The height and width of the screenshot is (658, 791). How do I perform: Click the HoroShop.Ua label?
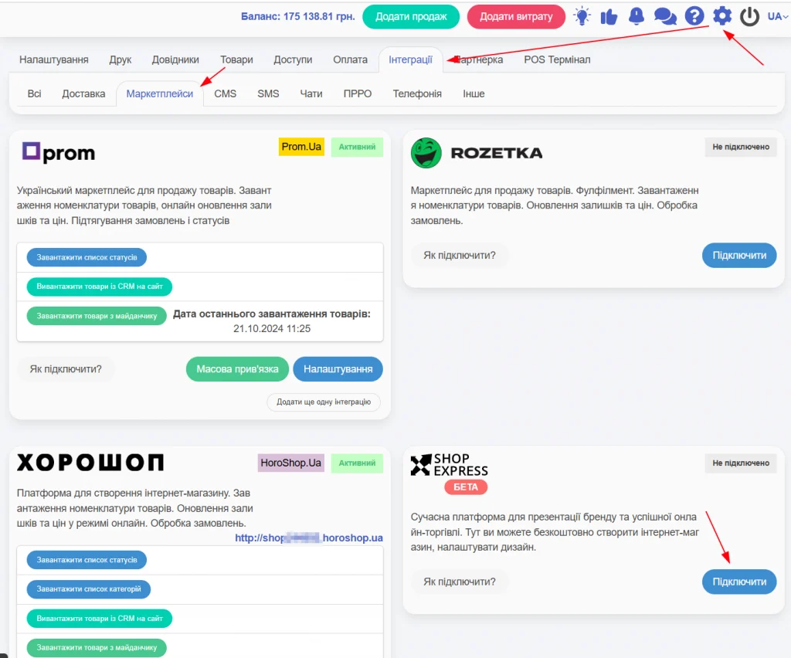coord(290,463)
